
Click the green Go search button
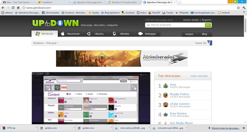[208, 25]
